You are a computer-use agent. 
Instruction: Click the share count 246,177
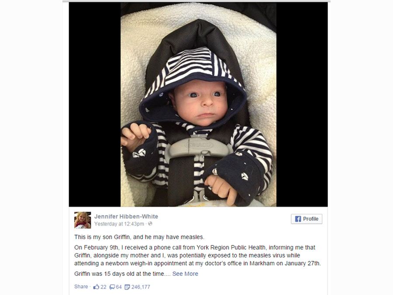[141, 287]
